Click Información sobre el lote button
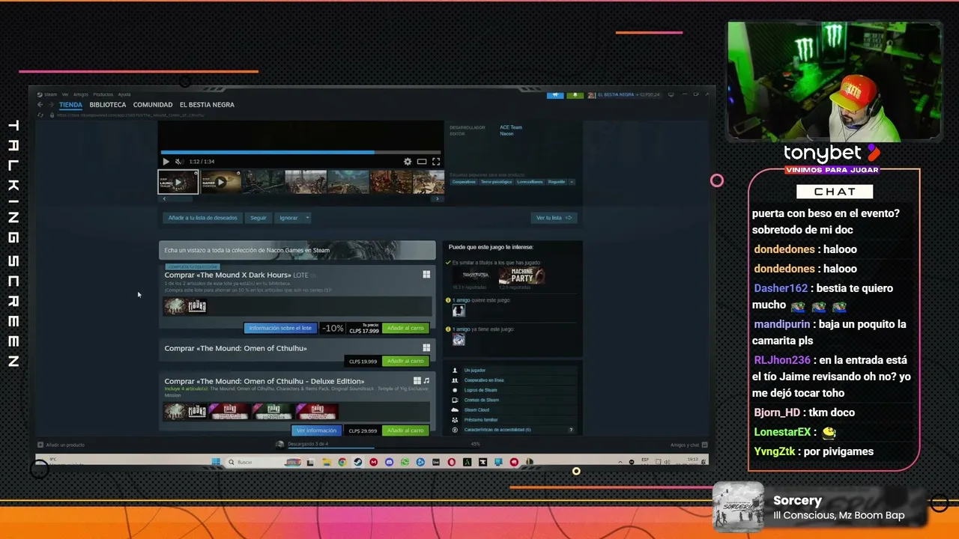 [x=280, y=328]
